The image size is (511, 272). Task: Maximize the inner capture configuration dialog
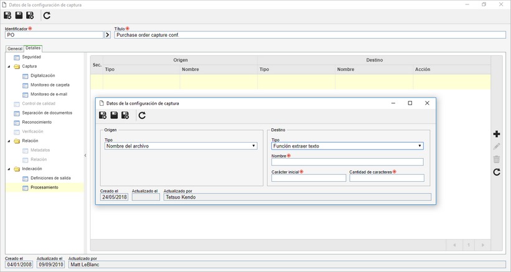coord(410,103)
